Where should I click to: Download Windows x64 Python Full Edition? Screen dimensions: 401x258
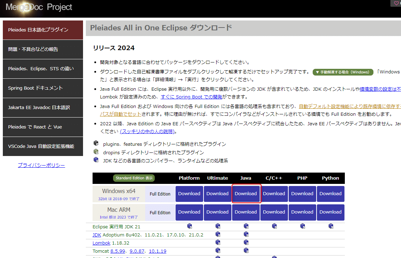[330, 194]
